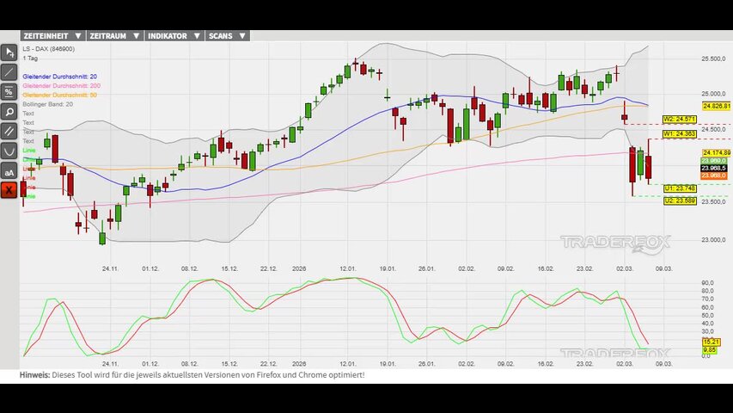Select the trend line drawing tool
This screenshot has height=413, width=733.
9,73
